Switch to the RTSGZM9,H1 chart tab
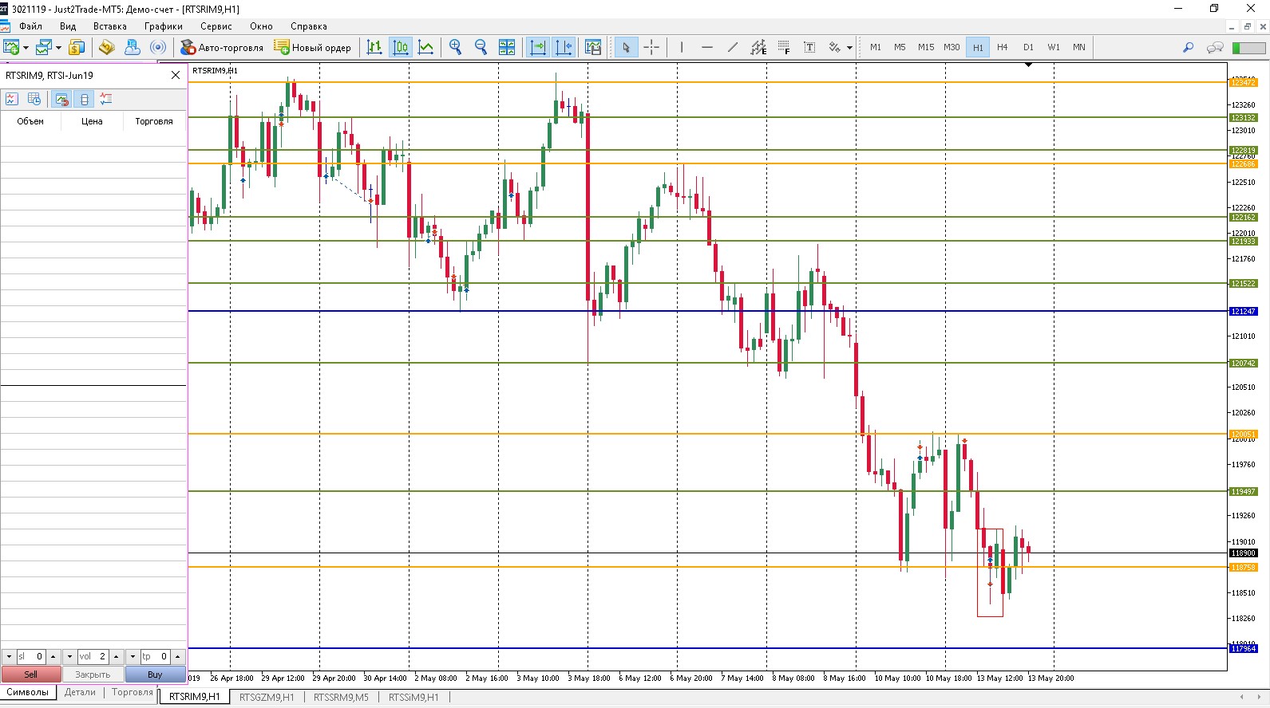1270x708 pixels. tap(267, 697)
